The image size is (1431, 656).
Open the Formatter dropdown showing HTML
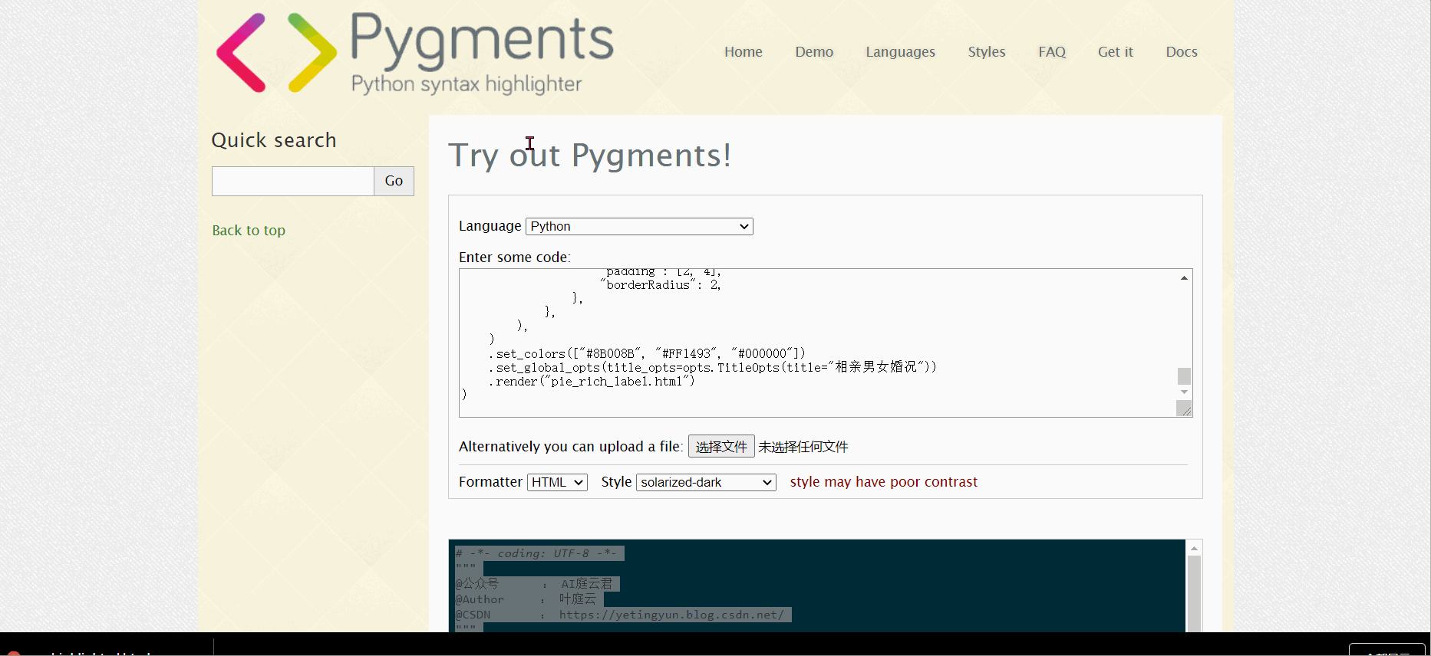pos(557,482)
